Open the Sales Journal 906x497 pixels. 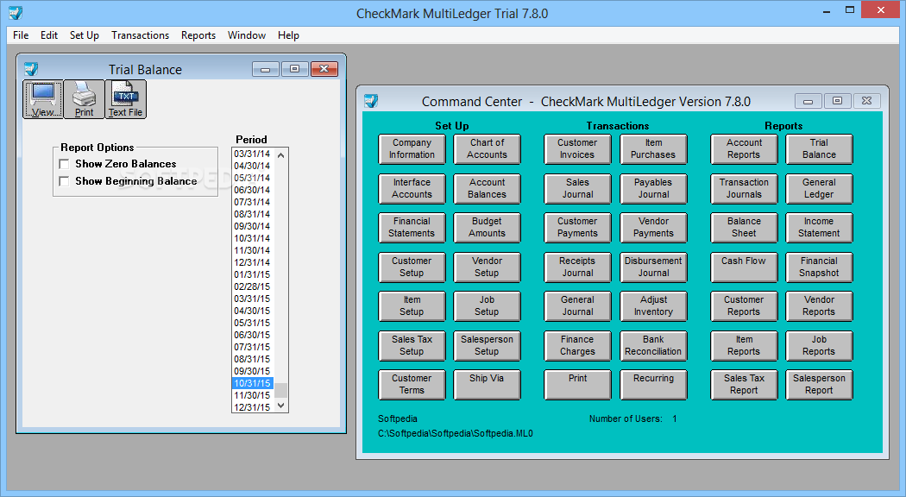(x=577, y=188)
